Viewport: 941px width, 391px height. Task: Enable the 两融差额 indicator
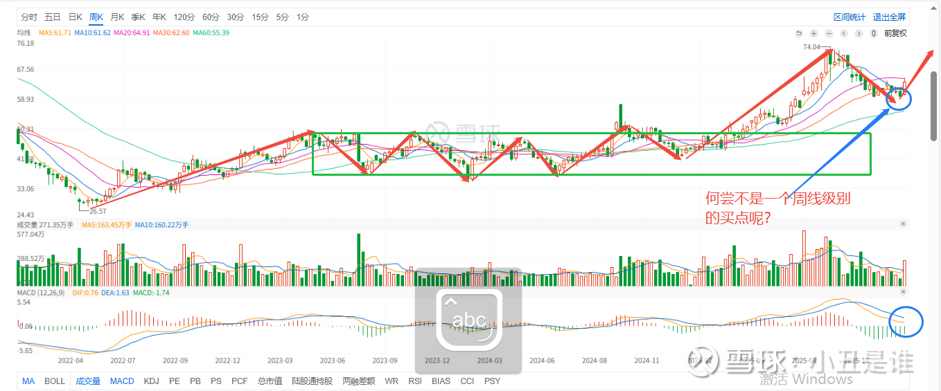point(359,381)
